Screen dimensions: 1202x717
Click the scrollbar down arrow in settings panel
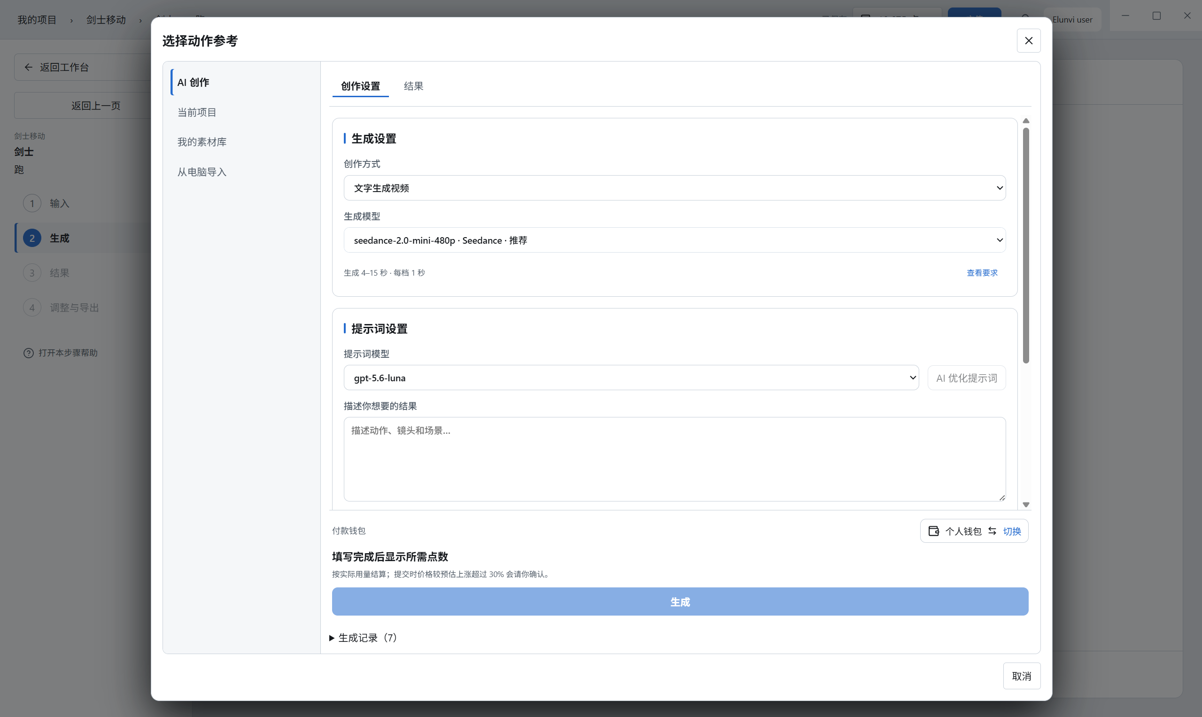coord(1025,504)
